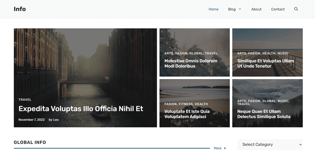Read Similique Et Voluptas Ullam Ut Unde Tenetur
The width and height of the screenshot is (315, 154).
(x=265, y=63)
